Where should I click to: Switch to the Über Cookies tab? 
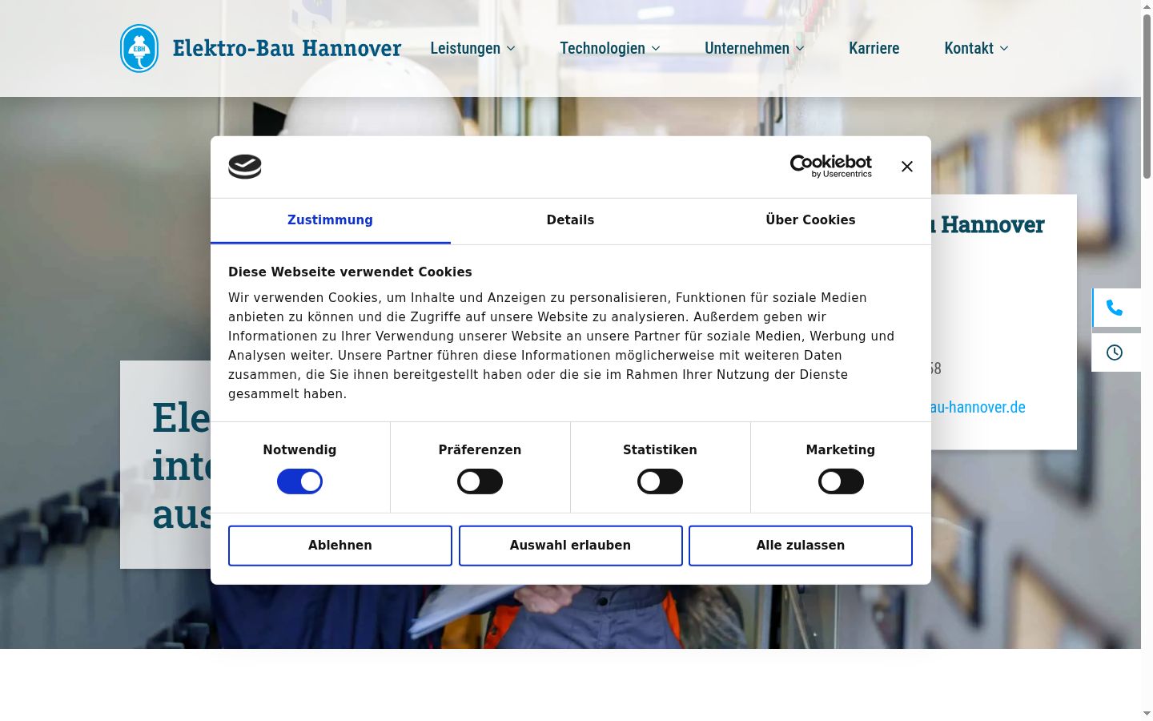[811, 220]
